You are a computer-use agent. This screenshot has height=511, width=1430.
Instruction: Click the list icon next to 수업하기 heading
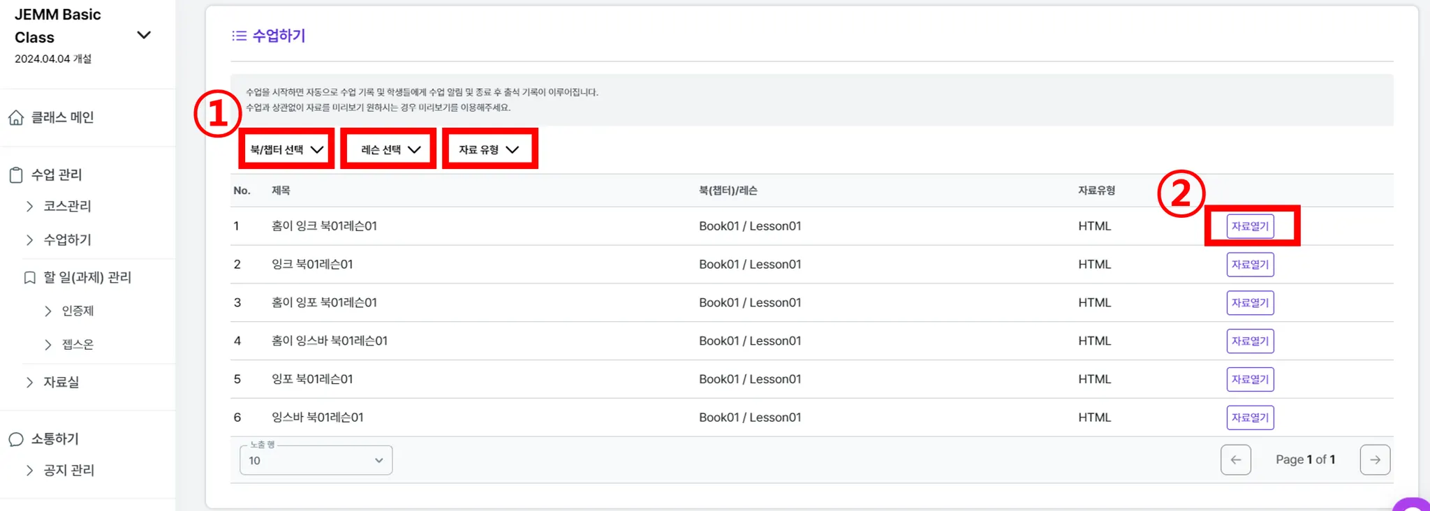point(239,36)
